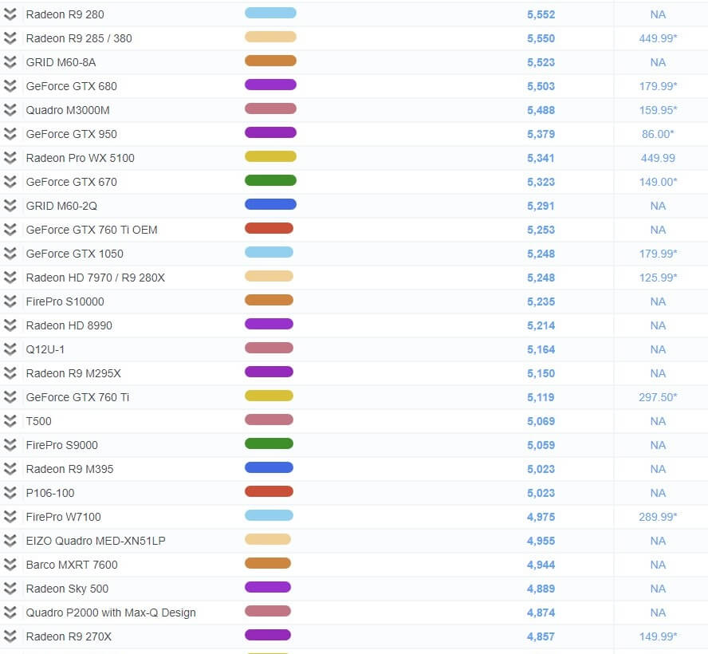The height and width of the screenshot is (654, 708).
Task: Open the FirePro S9000 link
Action: coord(62,445)
